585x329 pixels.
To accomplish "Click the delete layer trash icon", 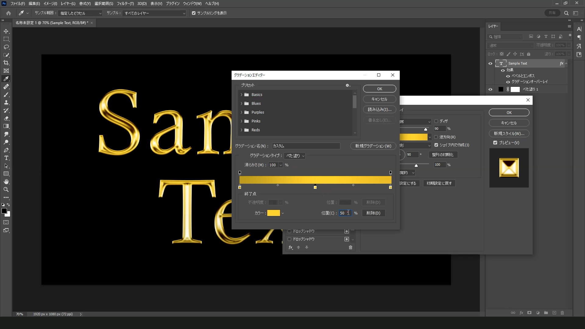I will (x=562, y=313).
